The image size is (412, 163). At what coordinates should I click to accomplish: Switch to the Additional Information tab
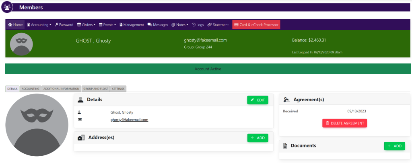[61, 89]
